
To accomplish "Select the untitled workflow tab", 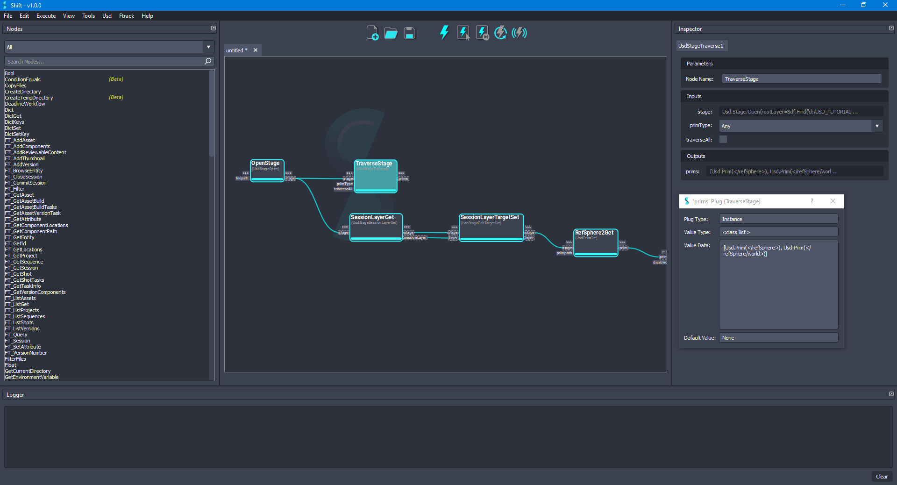I will point(237,50).
